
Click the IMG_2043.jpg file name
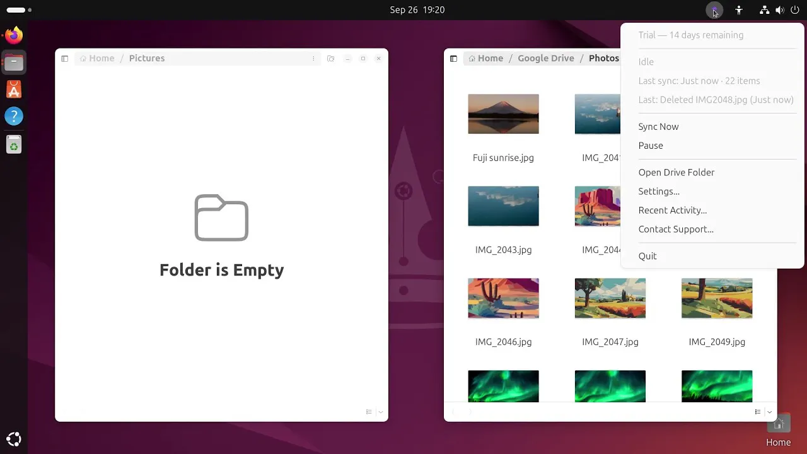coord(503,250)
